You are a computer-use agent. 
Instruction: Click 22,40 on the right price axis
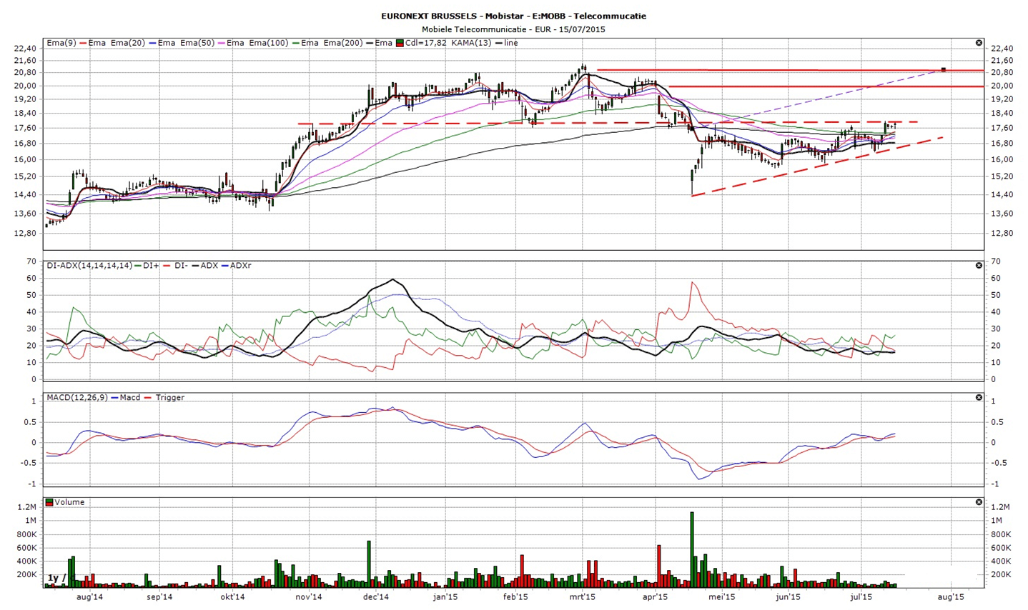tap(1004, 48)
